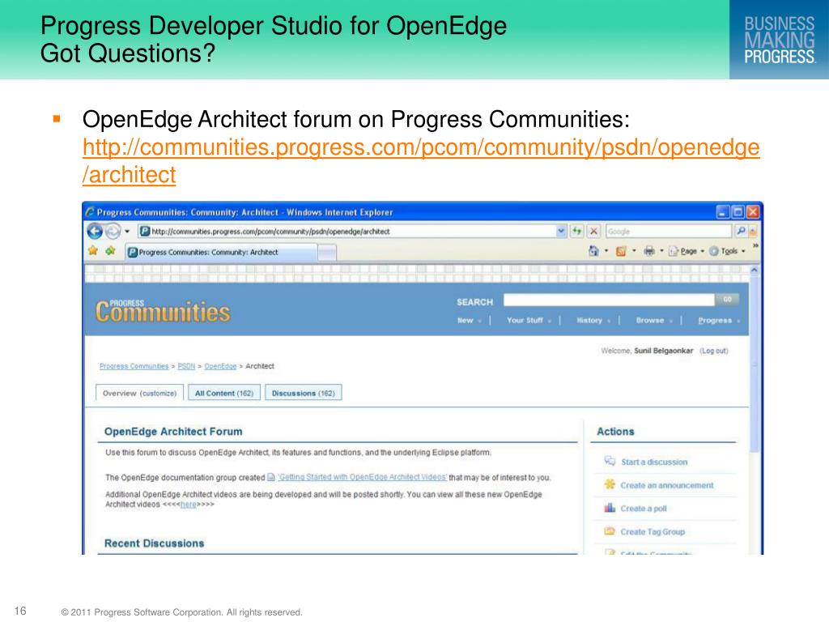
Task: Open the History dropdown menu
Action: [593, 321]
